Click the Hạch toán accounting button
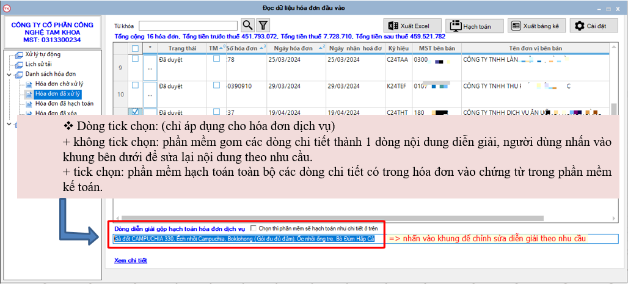Screen dimensions: 628x284 [473, 26]
